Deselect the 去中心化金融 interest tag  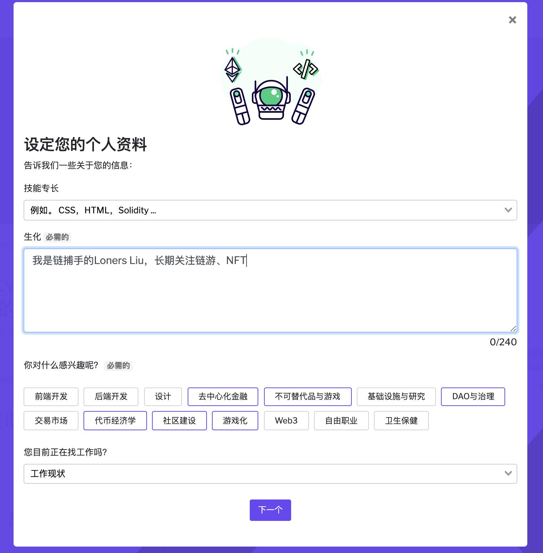tap(223, 396)
